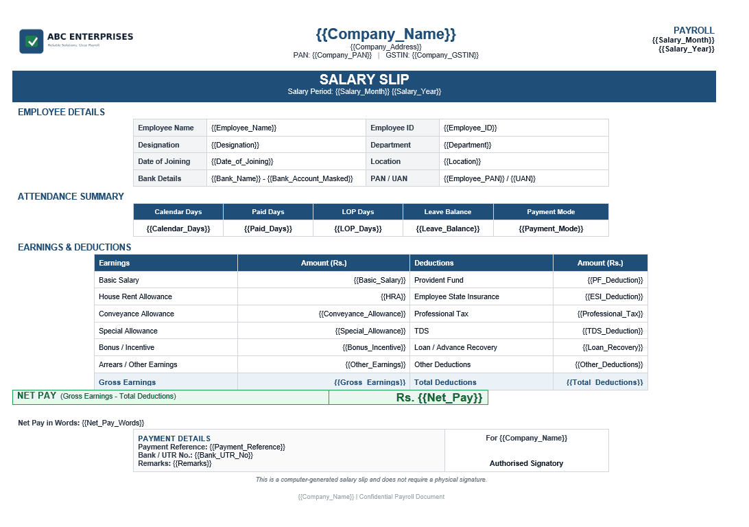Click the Payment Mode column header

coord(551,211)
